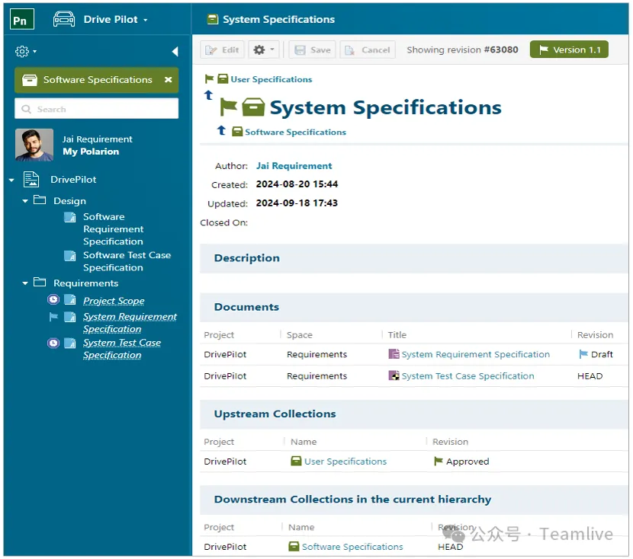Click the Created date 2024-08-20 15:44
This screenshot has height=559, width=633.
click(297, 184)
